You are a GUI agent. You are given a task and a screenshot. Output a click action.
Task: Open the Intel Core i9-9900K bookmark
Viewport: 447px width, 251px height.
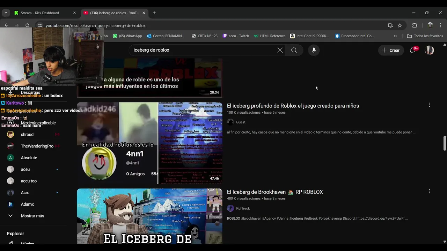click(x=309, y=36)
